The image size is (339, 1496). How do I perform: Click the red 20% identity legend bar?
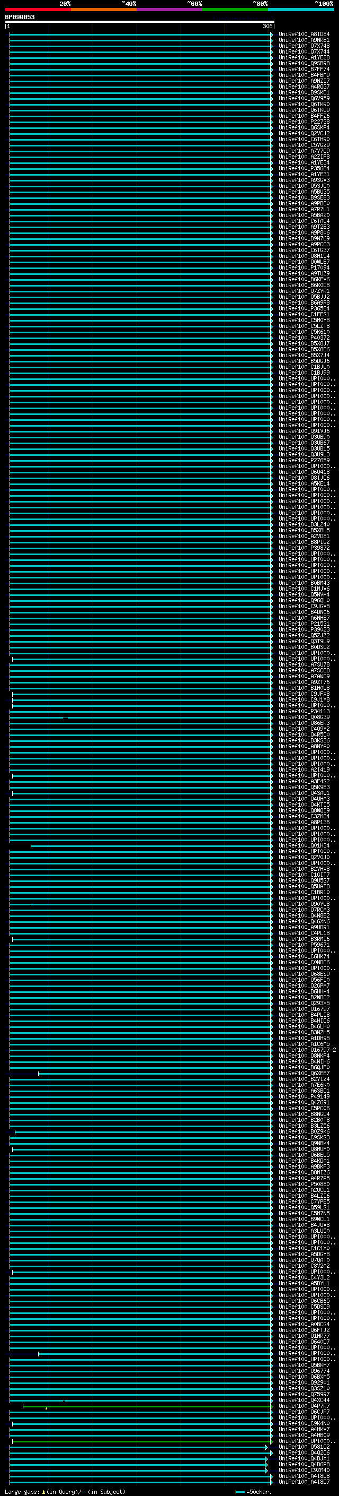[38, 10]
